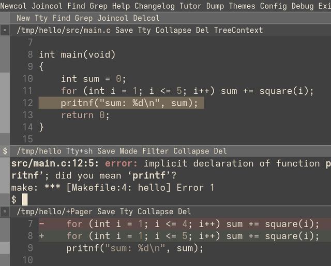Click the square handle icon of main.c window
Image resolution: width=331 pixels, height=266 pixels.
click(x=5, y=30)
